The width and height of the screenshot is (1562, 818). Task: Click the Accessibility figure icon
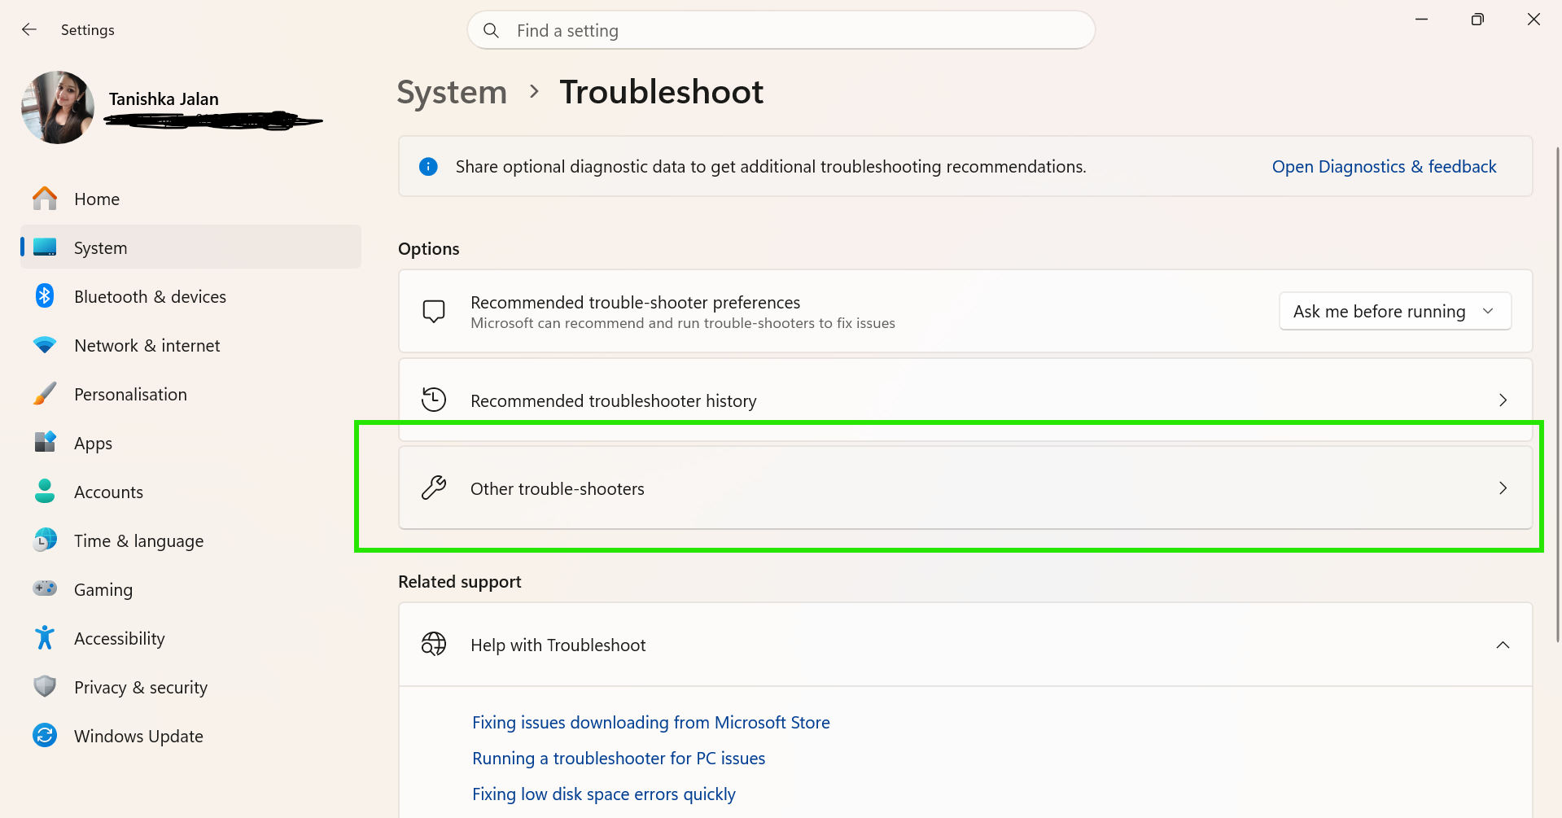pos(45,637)
